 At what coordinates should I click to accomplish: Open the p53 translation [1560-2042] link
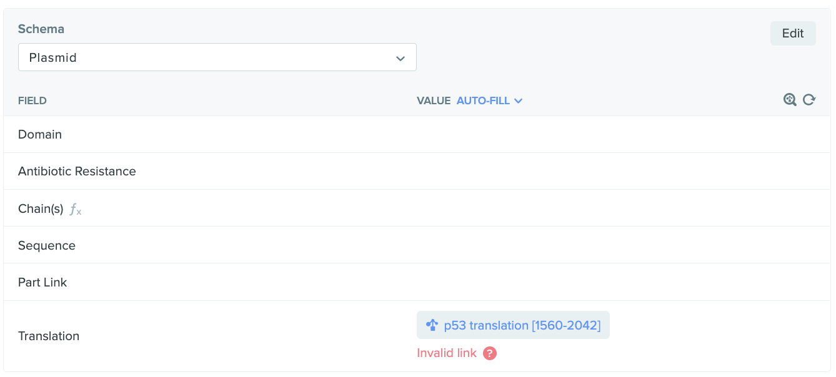click(522, 325)
